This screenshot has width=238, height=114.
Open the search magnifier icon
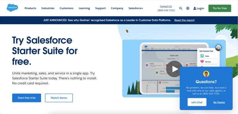181,8
